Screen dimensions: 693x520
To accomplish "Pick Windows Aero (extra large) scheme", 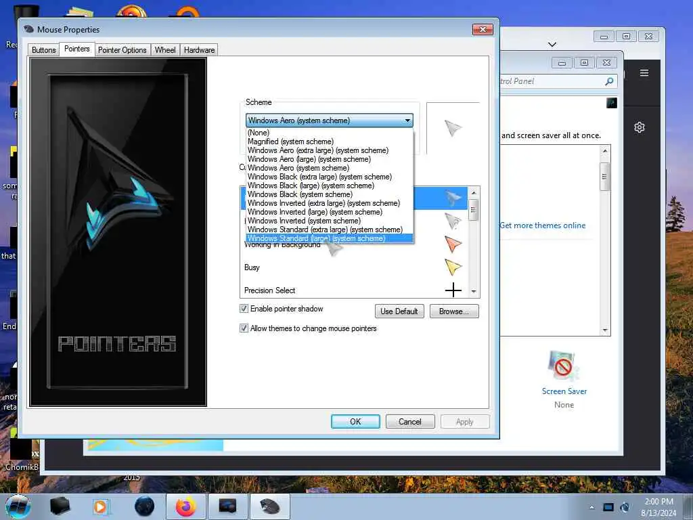I will tap(330, 150).
